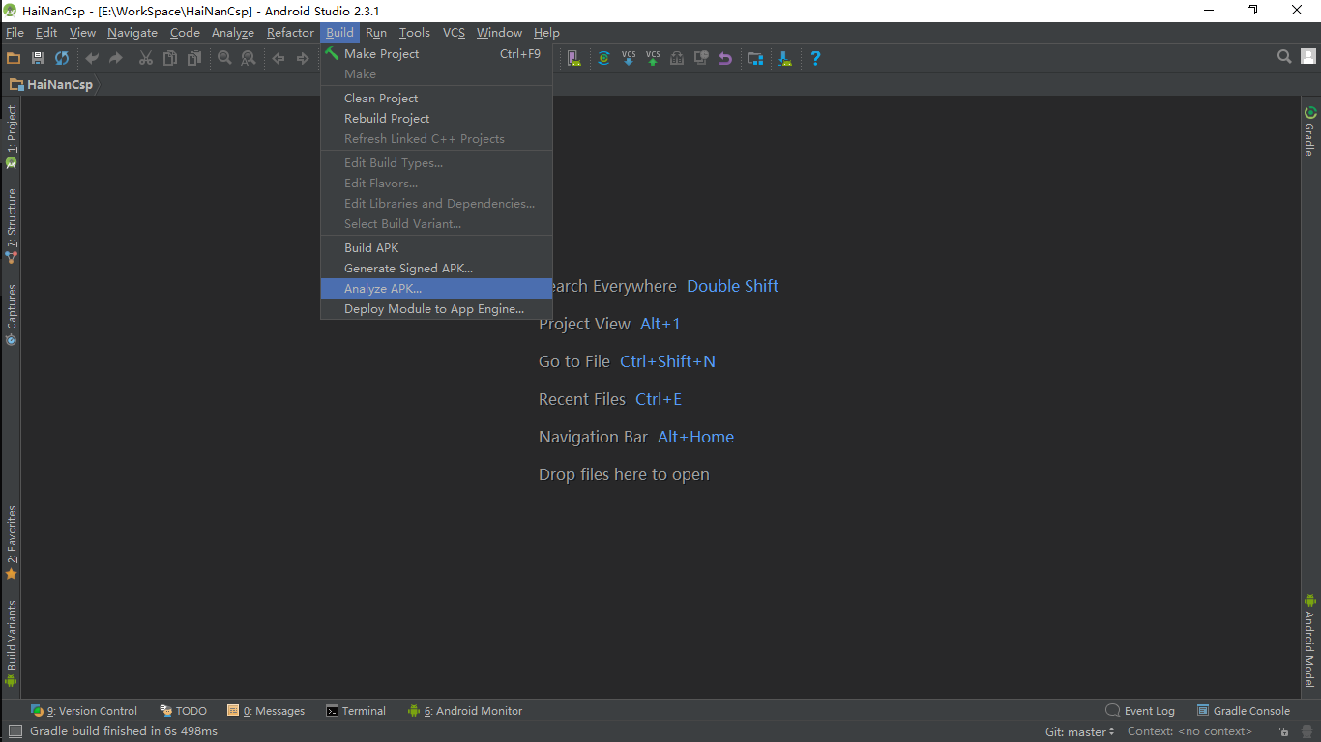Select Rebuild Project menu entry
1321x742 pixels.
click(x=436, y=119)
